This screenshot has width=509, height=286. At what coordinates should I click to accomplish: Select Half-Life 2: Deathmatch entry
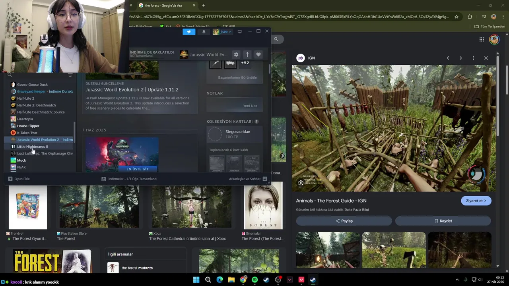click(x=39, y=105)
